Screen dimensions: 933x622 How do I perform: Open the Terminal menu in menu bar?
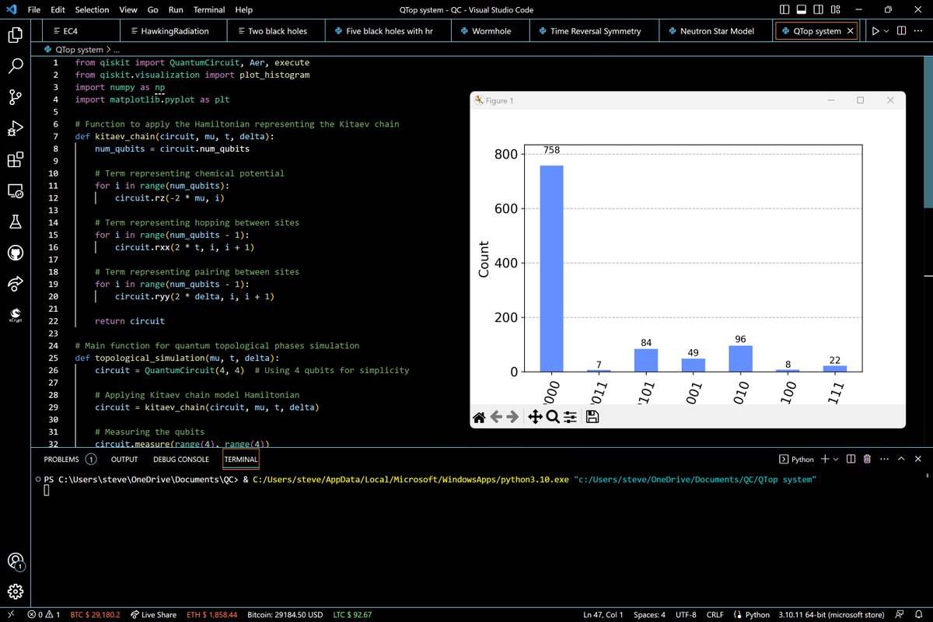tap(208, 10)
